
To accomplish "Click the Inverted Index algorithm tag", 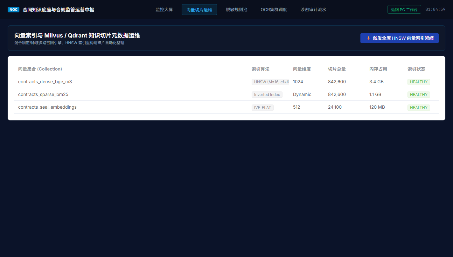I will click(x=267, y=95).
